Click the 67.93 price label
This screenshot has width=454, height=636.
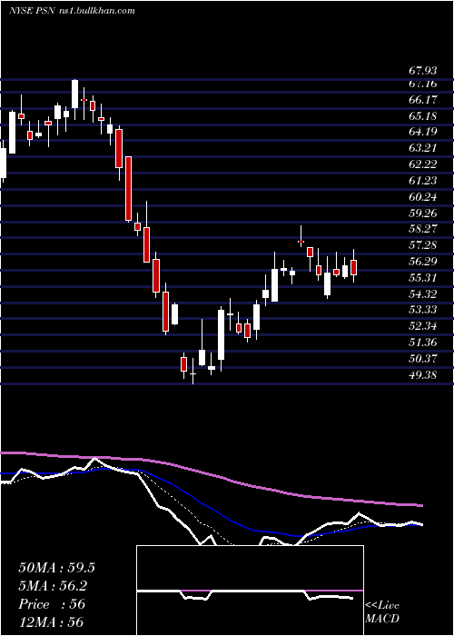point(423,71)
